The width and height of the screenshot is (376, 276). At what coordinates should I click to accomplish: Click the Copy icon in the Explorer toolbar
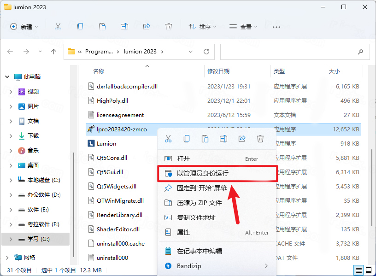tap(80, 26)
